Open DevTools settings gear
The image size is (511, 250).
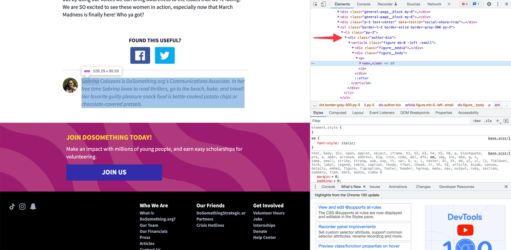(x=489, y=4)
